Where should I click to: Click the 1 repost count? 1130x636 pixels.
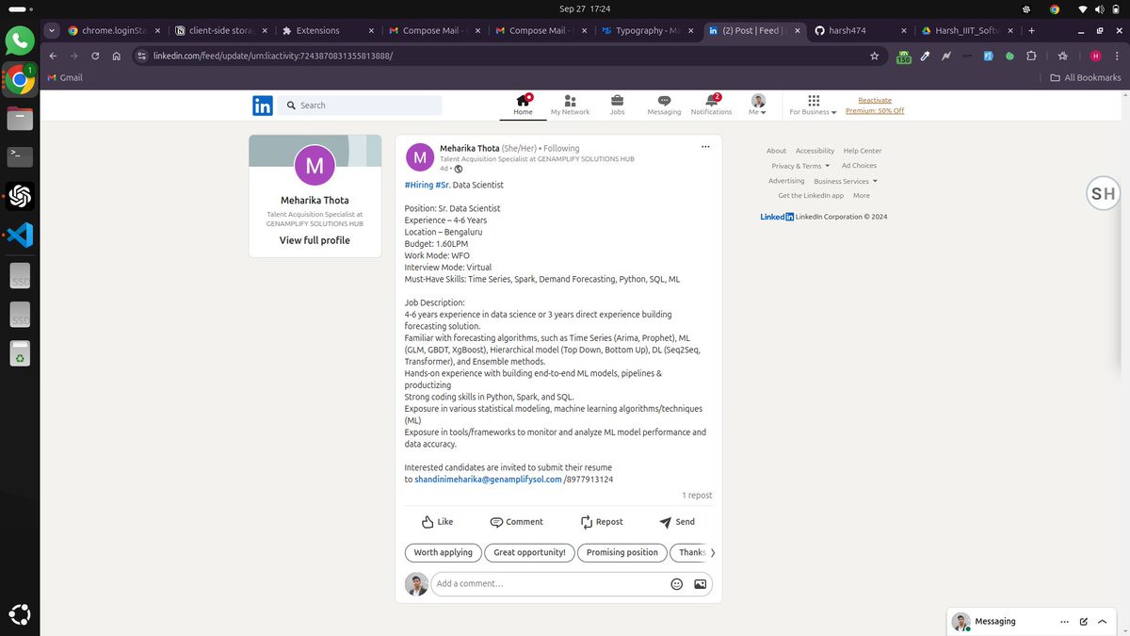697,496
